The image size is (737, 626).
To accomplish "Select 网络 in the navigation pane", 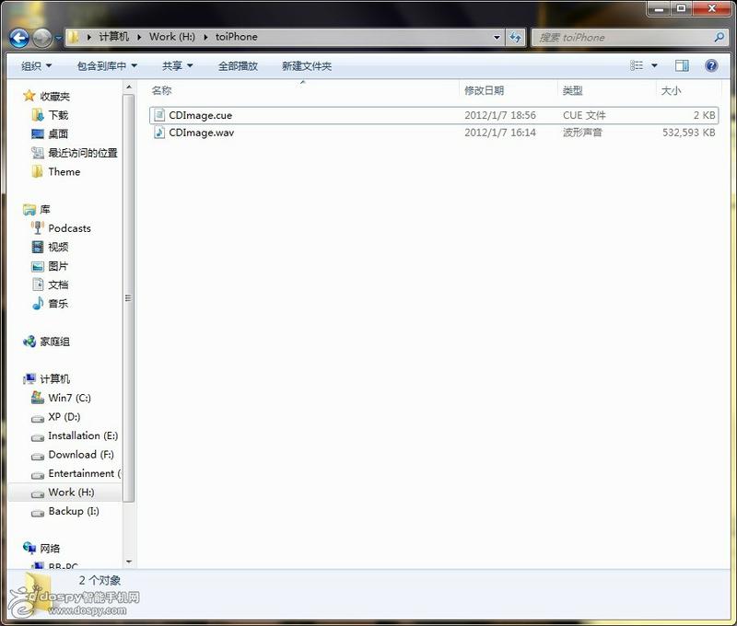I will (50, 549).
